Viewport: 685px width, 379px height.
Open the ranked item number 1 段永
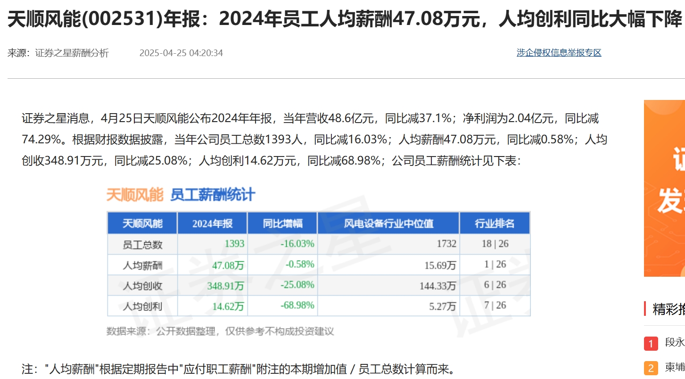pos(675,343)
